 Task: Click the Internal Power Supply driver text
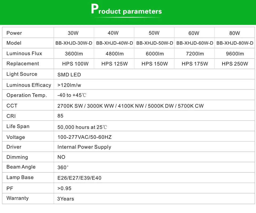tap(84, 147)
